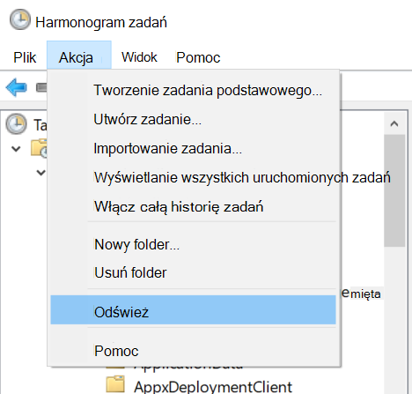Select Pomoc at bottom of Akcja menu
The image size is (412, 394).
click(193, 351)
